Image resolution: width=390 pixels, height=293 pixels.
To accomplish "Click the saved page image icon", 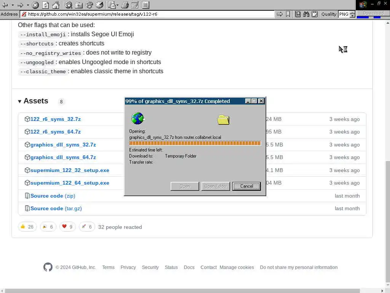I will pos(298,14).
